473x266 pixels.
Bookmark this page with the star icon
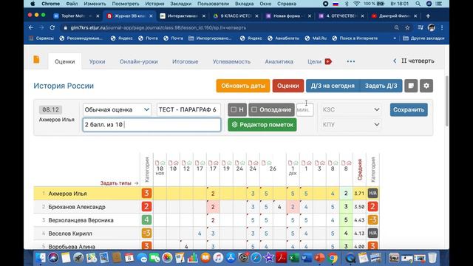click(407, 27)
